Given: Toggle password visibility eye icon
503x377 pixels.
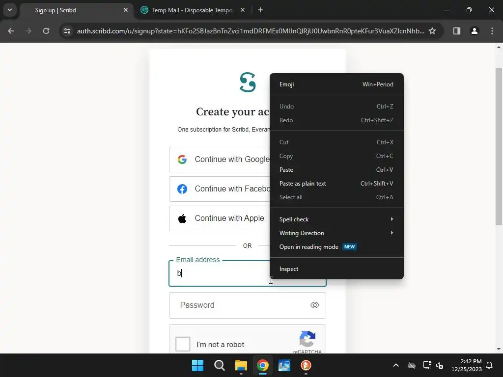Looking at the screenshot, I should 315,305.
